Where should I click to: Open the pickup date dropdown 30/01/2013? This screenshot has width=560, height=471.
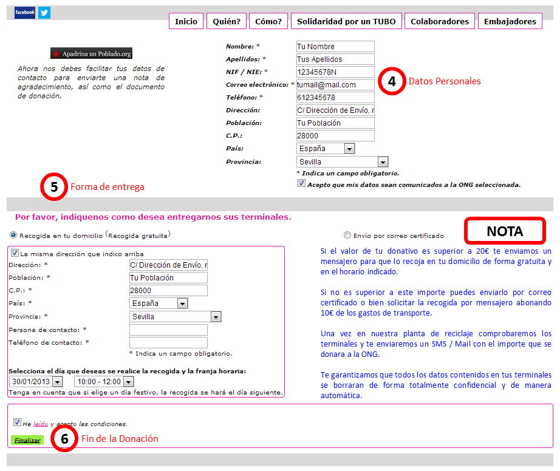tap(57, 382)
